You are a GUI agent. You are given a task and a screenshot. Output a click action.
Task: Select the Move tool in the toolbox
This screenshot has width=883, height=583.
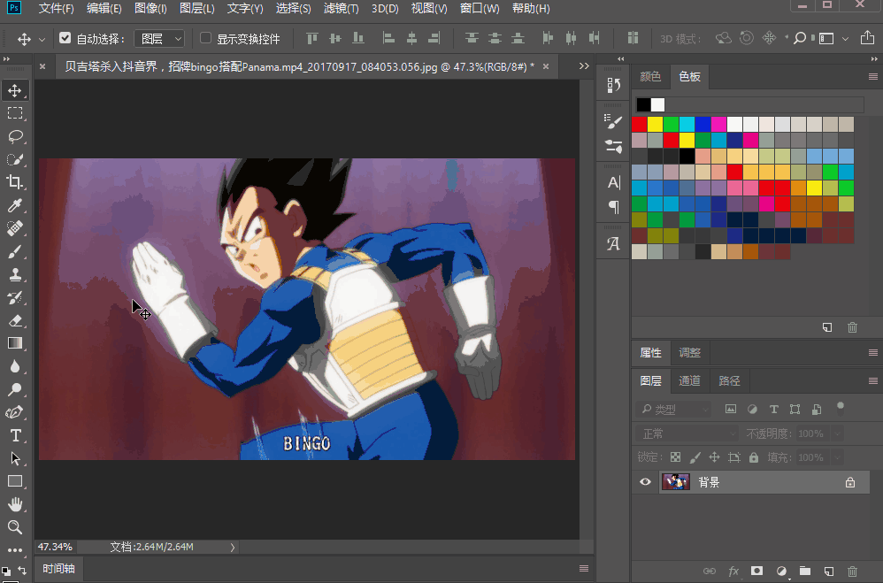15,90
